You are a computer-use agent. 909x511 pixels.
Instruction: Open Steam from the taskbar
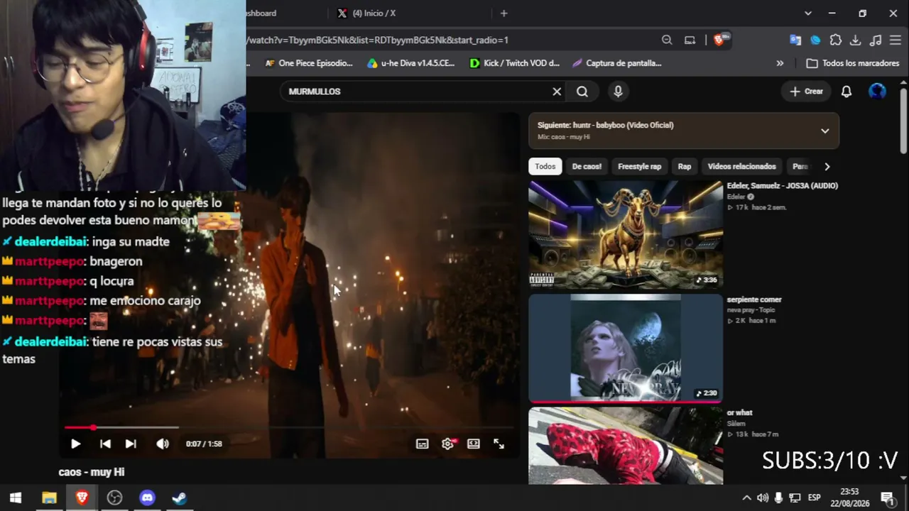pos(180,498)
